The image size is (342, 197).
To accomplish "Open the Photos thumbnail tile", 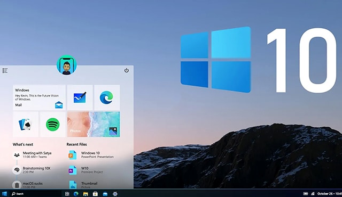I will click(x=94, y=124).
